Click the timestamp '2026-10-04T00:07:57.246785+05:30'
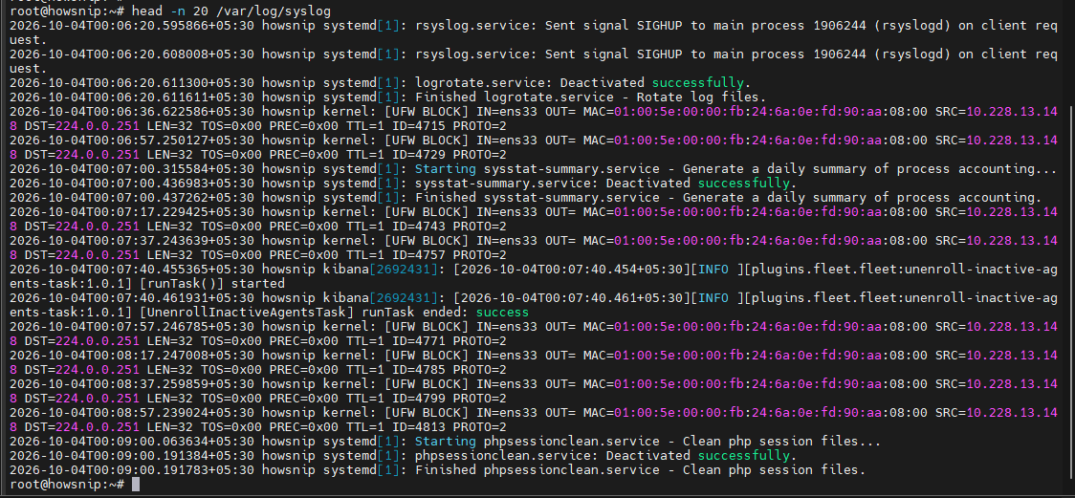The height and width of the screenshot is (498, 1075). [132, 327]
